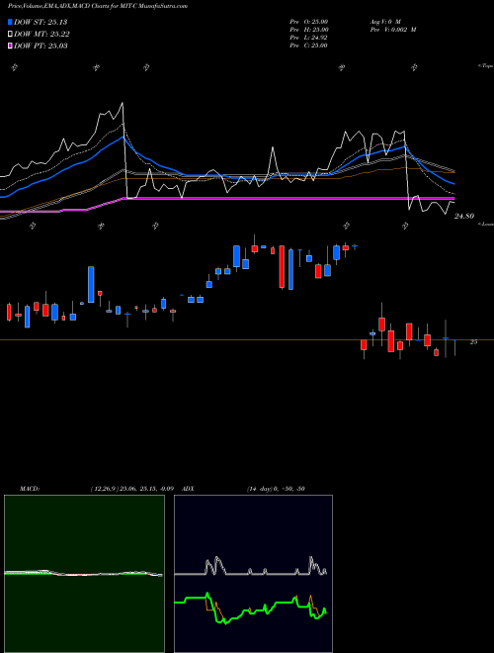This screenshot has width=494, height=653.
Task: Select the 'DOW MT: 25.22' legend text
Action: [x=41, y=35]
